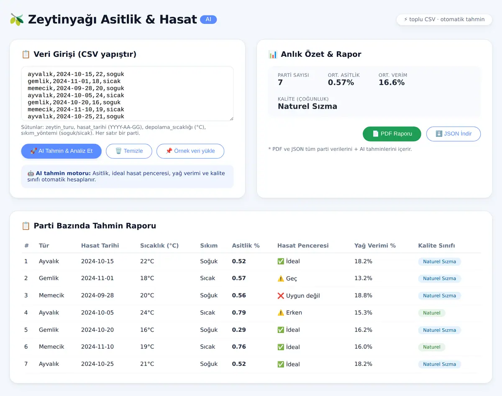Screen dimensions: 502x396
Task: Click Gemlik in row 5
Action: point(49,330)
